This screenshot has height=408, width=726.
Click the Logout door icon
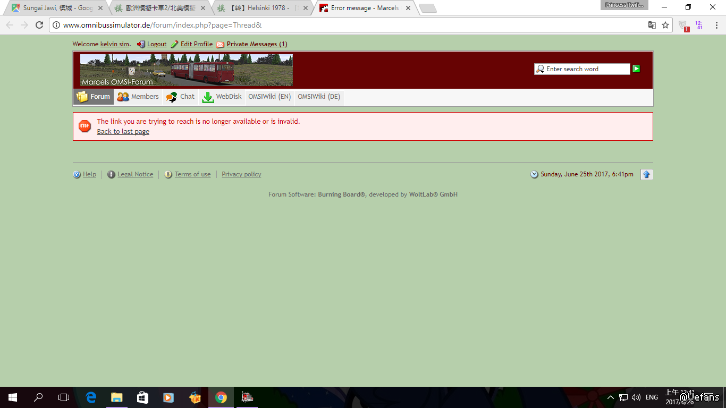[x=141, y=45]
